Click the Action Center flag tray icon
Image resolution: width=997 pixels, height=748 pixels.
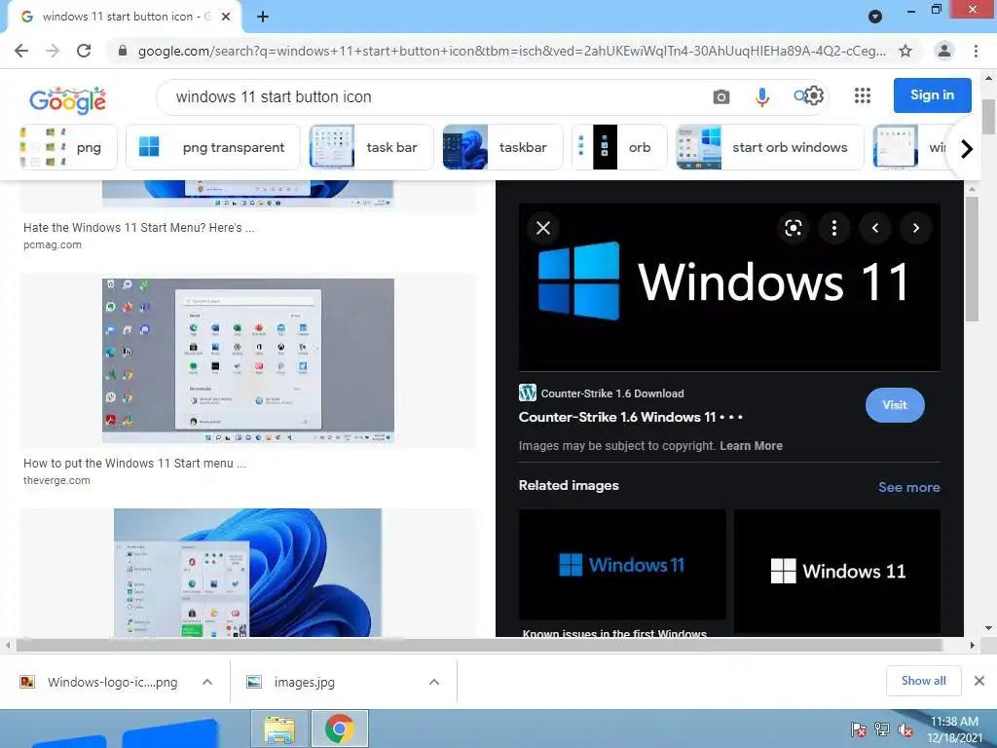(x=859, y=729)
